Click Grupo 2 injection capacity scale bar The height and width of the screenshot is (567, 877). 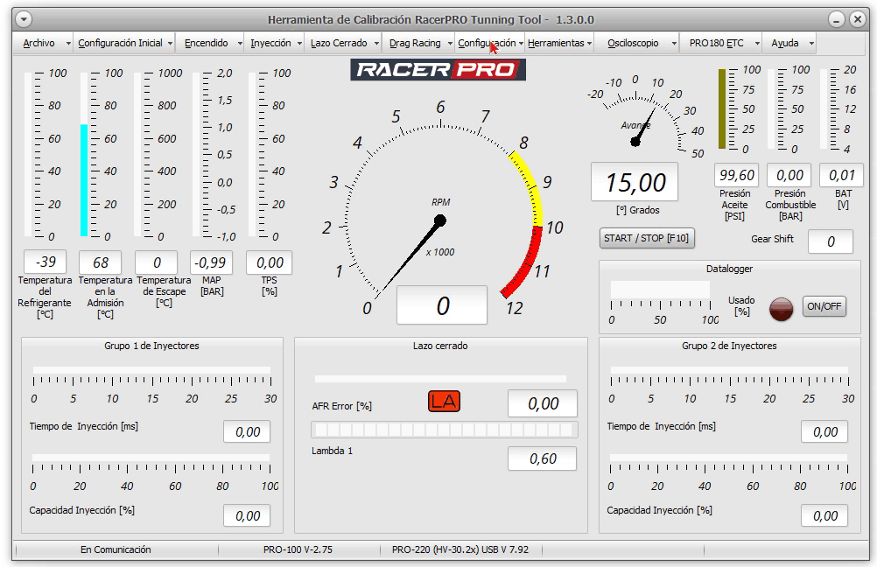(x=729, y=458)
